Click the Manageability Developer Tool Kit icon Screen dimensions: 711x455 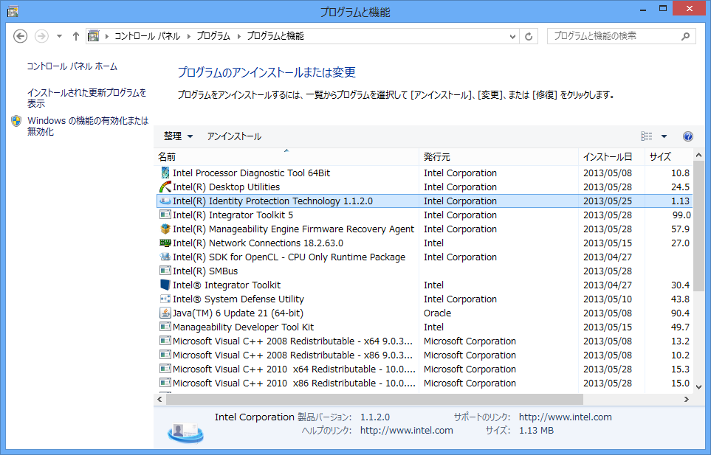pyautogui.click(x=165, y=327)
